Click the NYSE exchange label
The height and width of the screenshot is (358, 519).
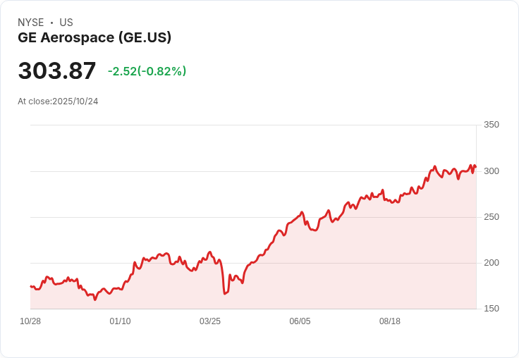coord(31,23)
